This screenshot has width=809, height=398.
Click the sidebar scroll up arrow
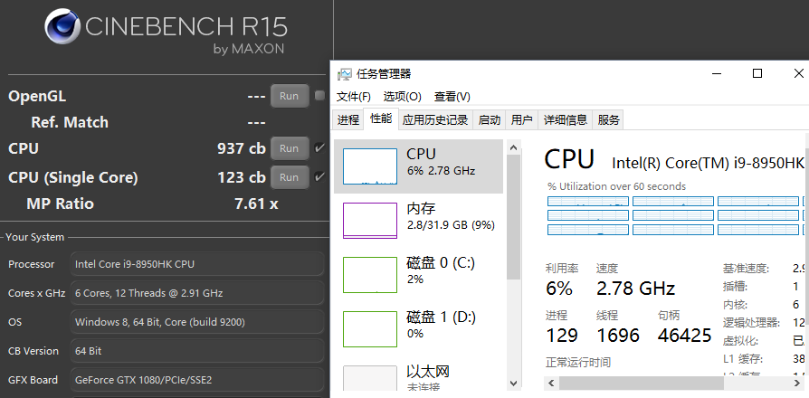(513, 147)
